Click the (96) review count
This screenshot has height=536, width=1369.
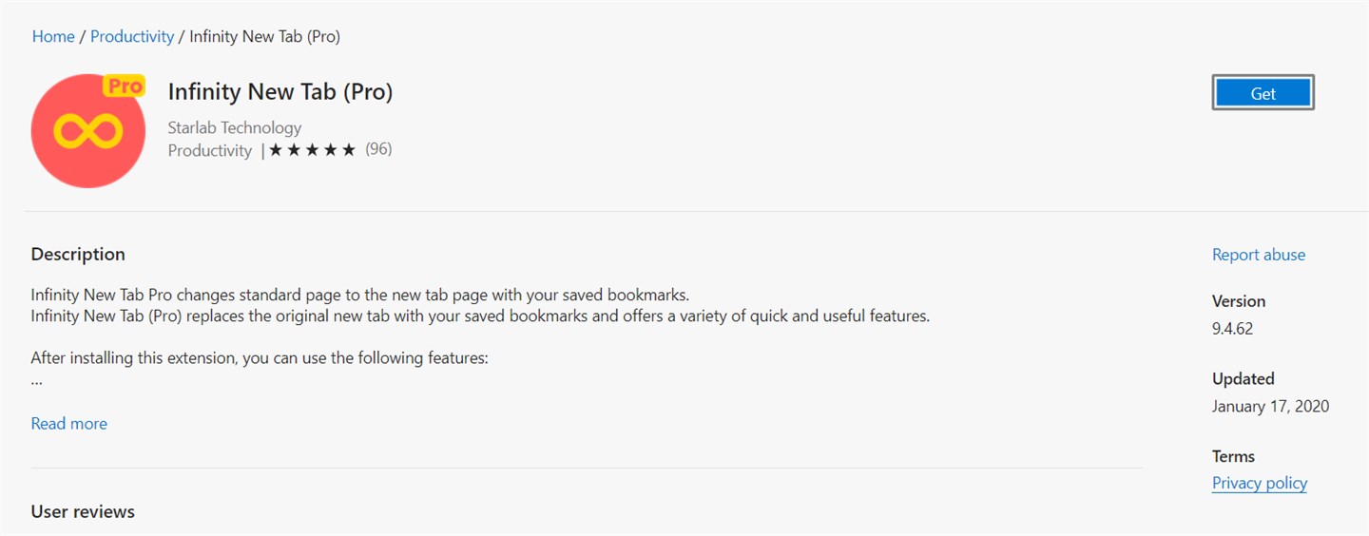(x=378, y=149)
